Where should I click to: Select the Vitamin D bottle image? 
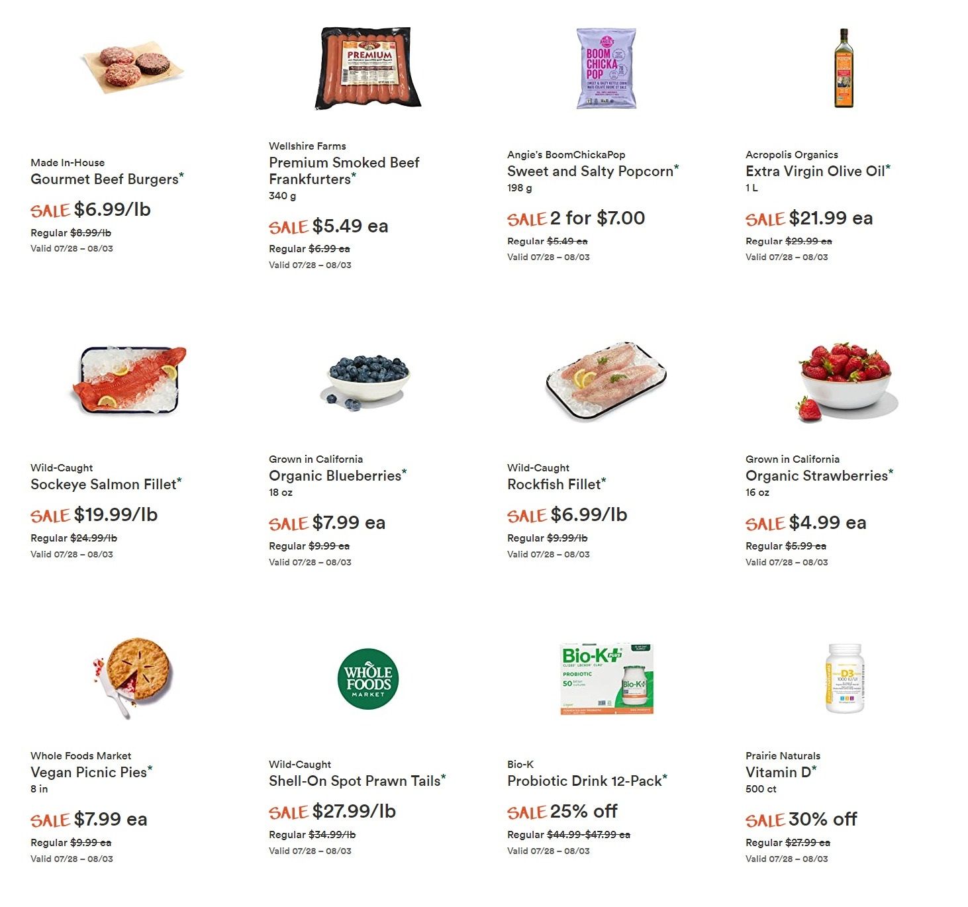pyautogui.click(x=844, y=678)
